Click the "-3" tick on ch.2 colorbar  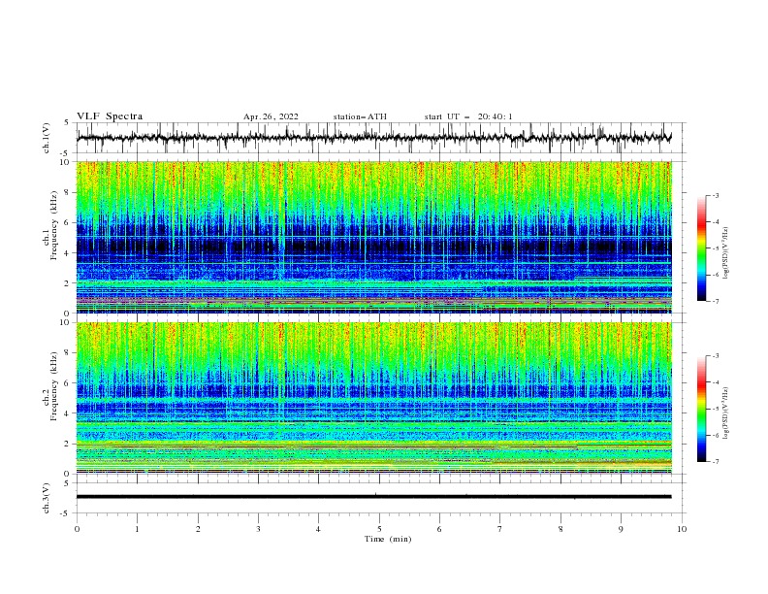click(x=715, y=356)
